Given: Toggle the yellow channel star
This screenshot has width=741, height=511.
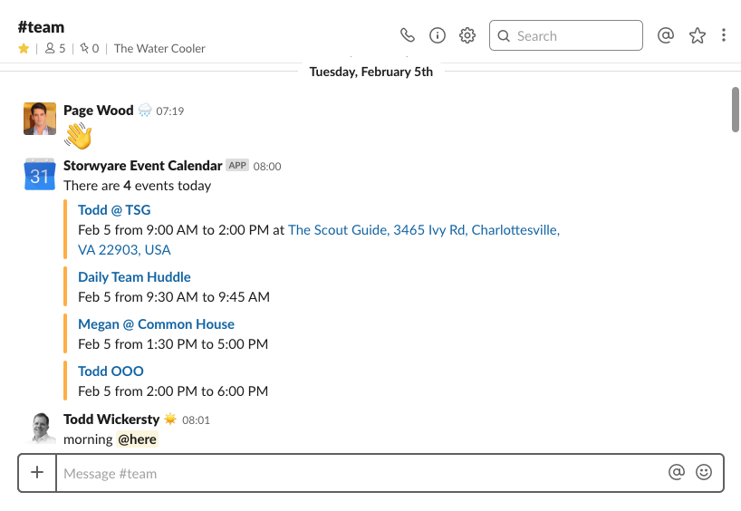Looking at the screenshot, I should coord(24,48).
